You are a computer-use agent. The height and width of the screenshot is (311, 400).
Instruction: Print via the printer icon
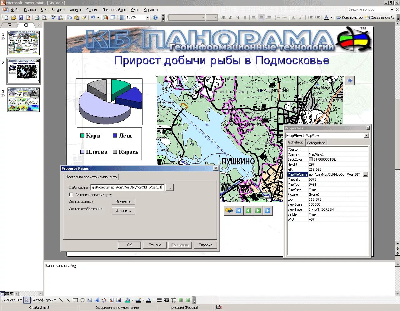tap(37, 18)
